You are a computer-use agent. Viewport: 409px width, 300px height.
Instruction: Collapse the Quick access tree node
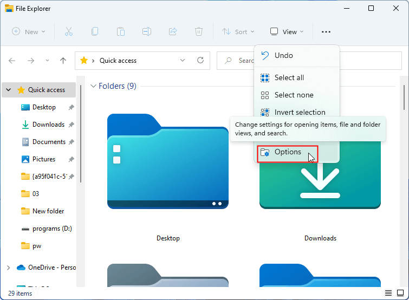[x=8, y=90]
